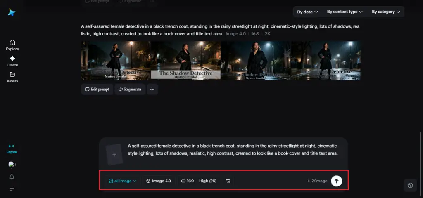Click into the prompt text field
This screenshot has height=198, width=423.
[233, 149]
